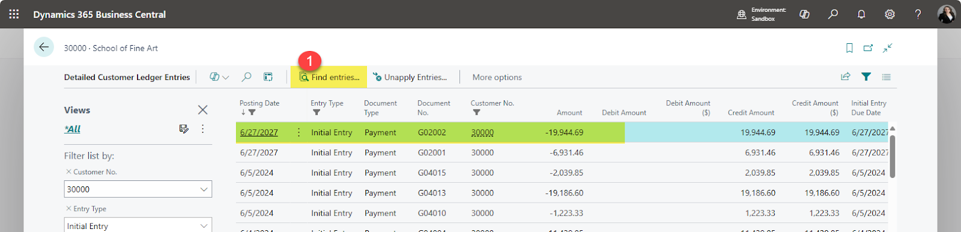The height and width of the screenshot is (232, 961).
Task: Click credit amount 1,223.33 in the Credit Amount column
Action: click(760, 213)
